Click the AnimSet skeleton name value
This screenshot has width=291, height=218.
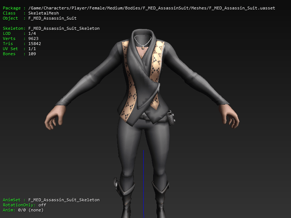(64, 200)
